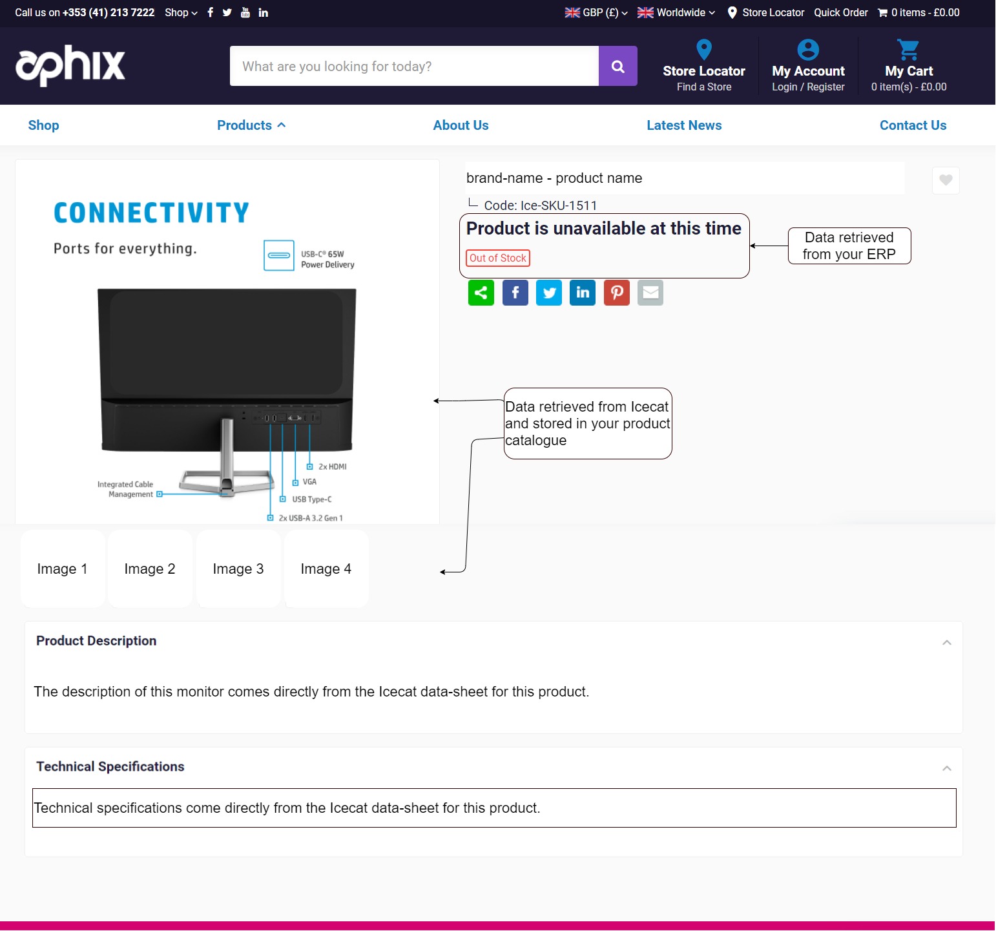Click the Quick Order link
The height and width of the screenshot is (931, 996).
point(840,12)
